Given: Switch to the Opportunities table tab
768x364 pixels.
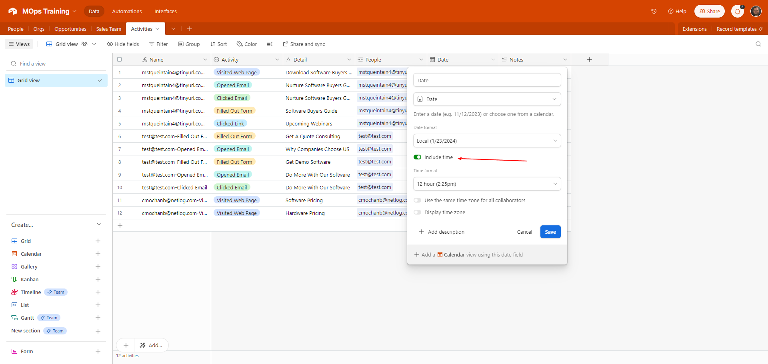Looking at the screenshot, I should tap(70, 29).
